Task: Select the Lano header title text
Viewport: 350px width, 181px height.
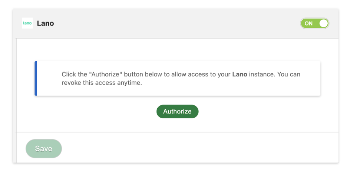Action: [45, 23]
